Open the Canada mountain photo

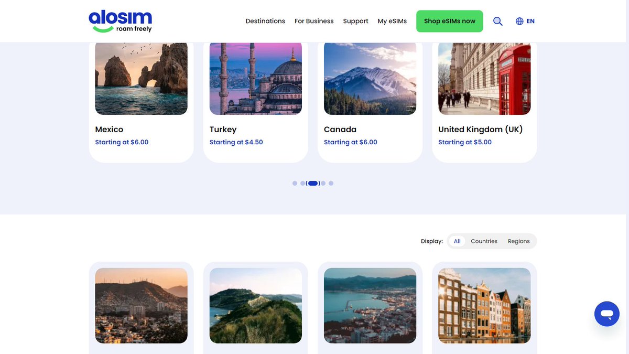[370, 79]
